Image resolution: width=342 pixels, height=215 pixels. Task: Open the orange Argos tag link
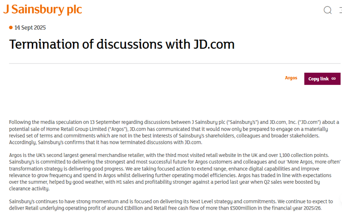(x=291, y=78)
